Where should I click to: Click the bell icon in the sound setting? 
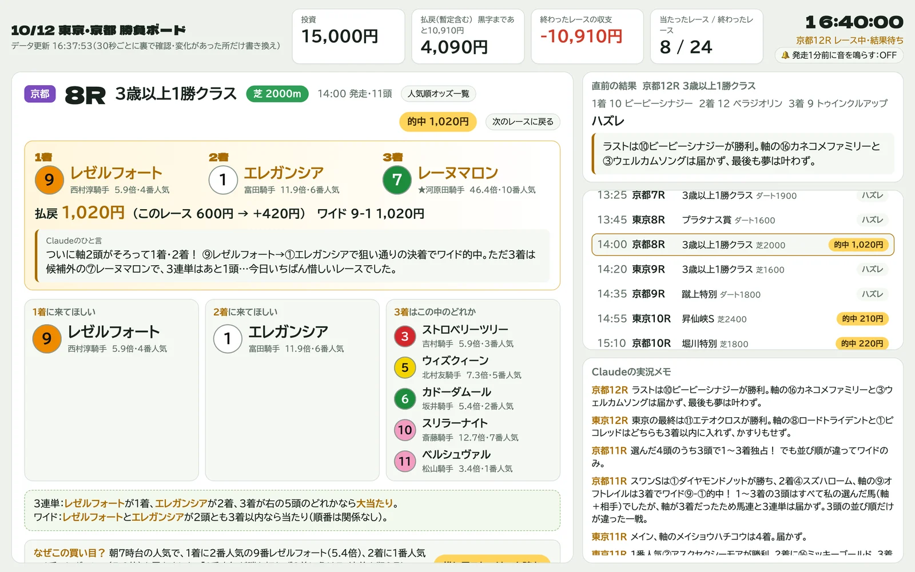[x=785, y=55]
